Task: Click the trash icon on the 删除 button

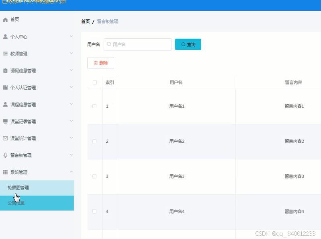Action: tap(96, 63)
